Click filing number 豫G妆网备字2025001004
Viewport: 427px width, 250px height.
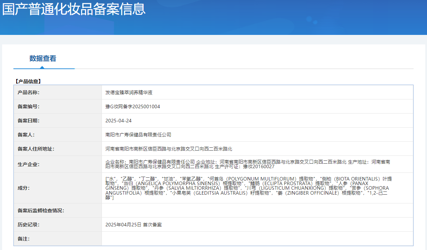click(x=133, y=106)
